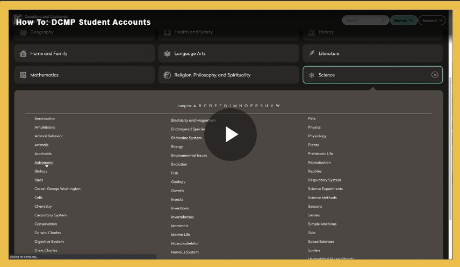Jump to letter M

pos(235,106)
